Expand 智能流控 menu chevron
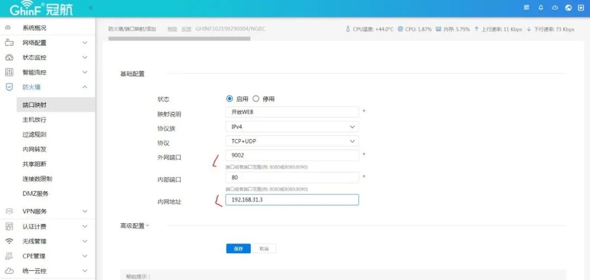The width and height of the screenshot is (590, 280). tap(85, 72)
